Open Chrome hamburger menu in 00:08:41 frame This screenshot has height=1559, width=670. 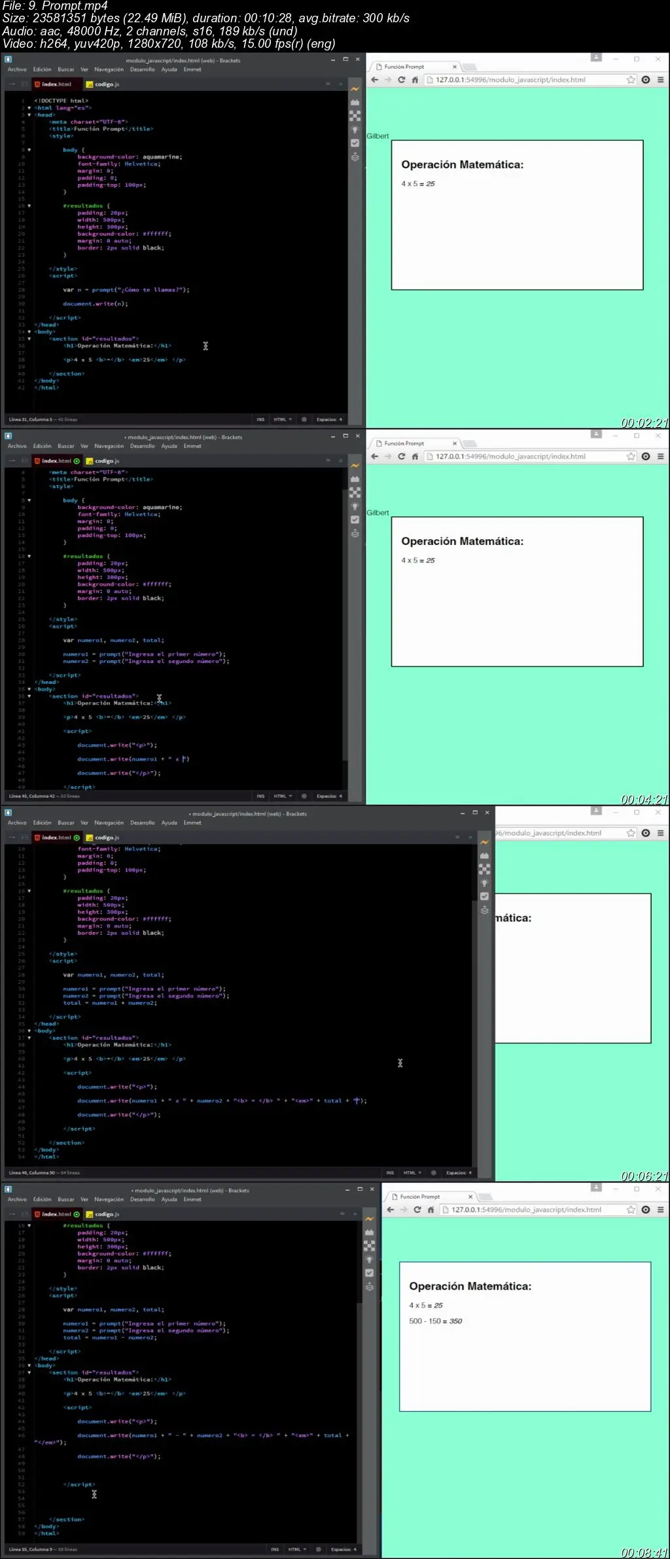[x=660, y=1210]
